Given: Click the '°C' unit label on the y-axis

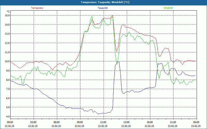Looking at the screenshot, I should tap(8, 12).
